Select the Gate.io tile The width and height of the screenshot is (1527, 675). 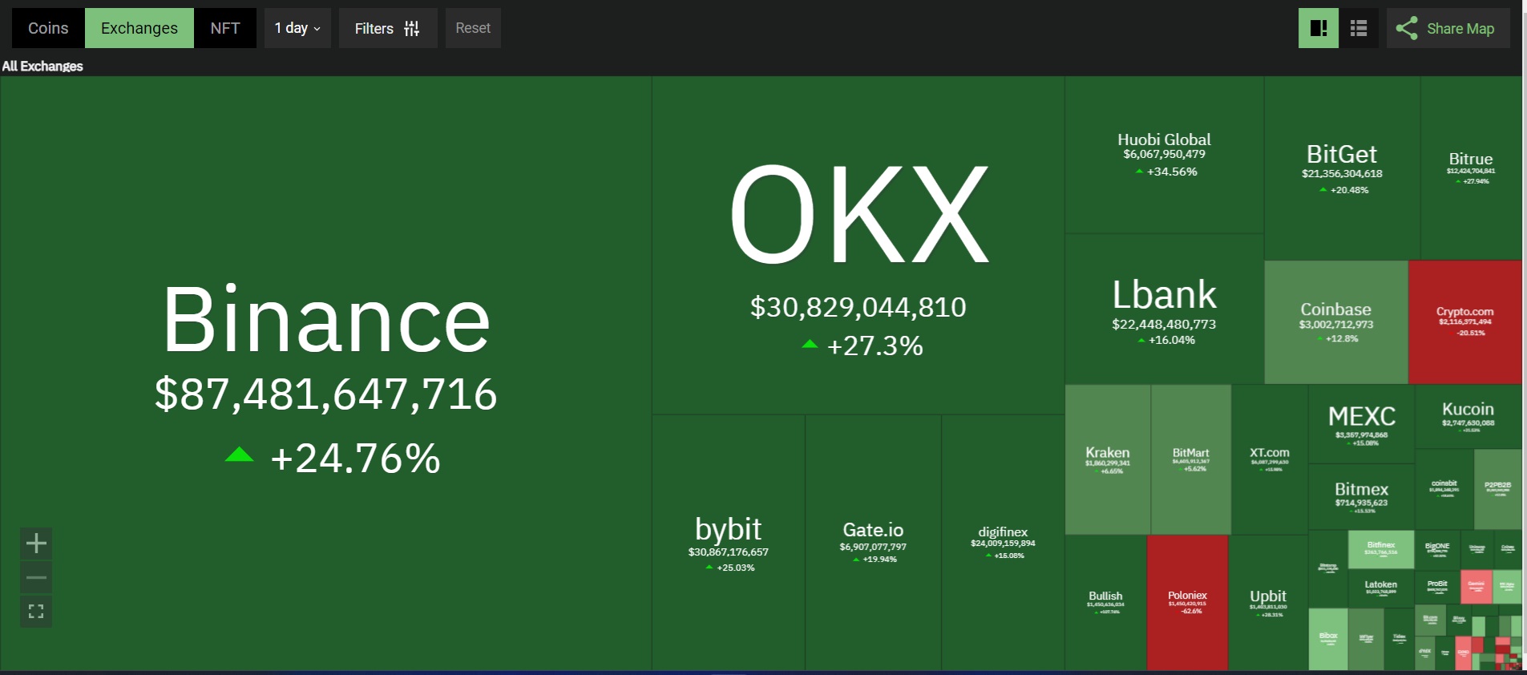tap(873, 543)
